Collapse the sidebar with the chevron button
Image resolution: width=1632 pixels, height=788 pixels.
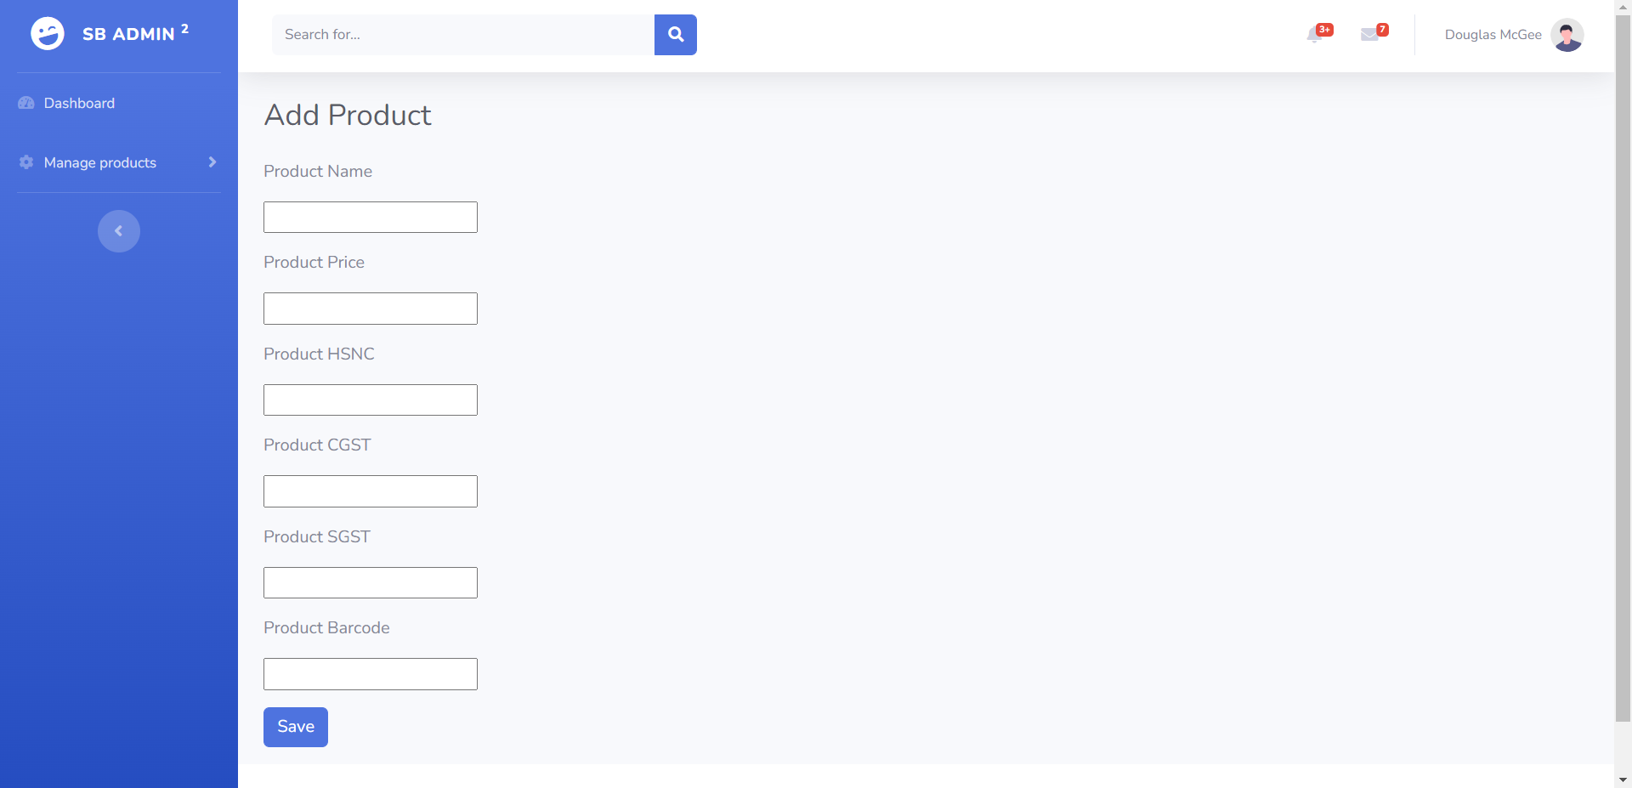pyautogui.click(x=118, y=230)
